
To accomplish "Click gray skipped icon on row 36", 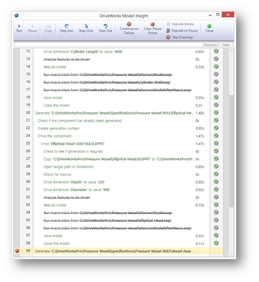I will pos(216,228).
